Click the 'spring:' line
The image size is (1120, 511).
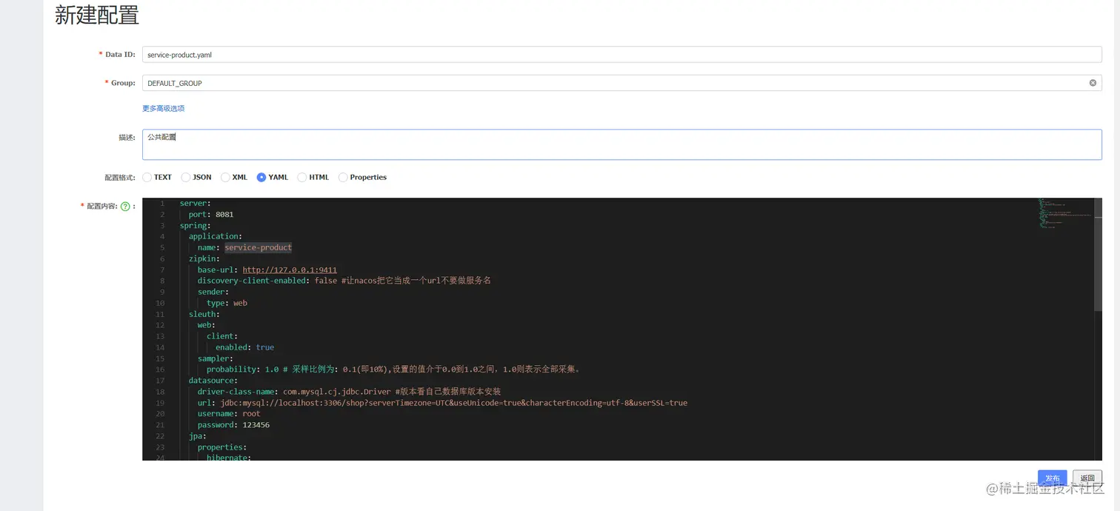[195, 225]
